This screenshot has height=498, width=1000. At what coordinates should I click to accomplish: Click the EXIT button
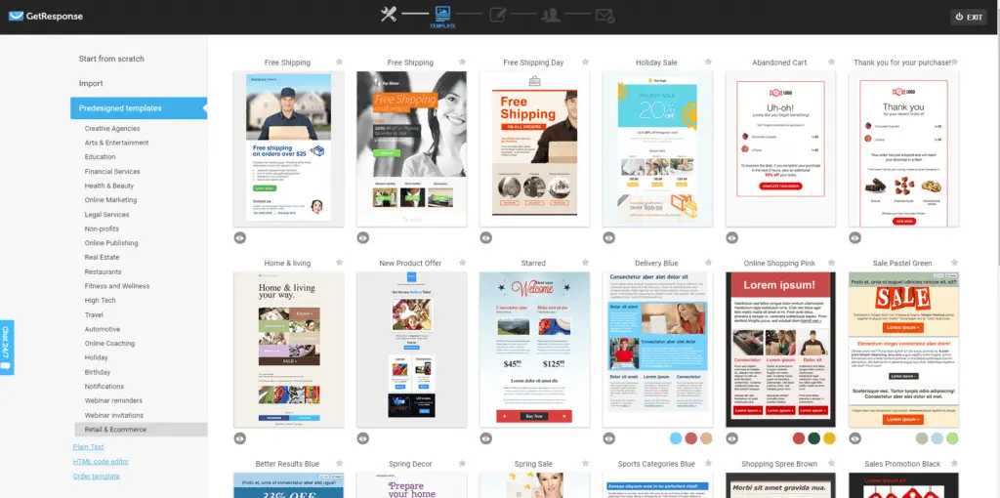(x=969, y=18)
